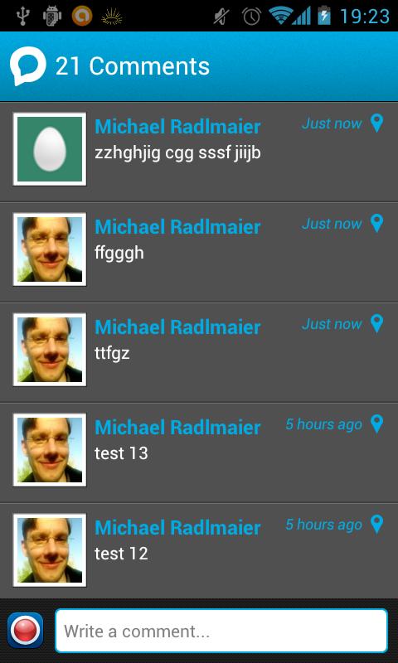Focus the 'Write a comment...' field
The height and width of the screenshot is (663, 398).
click(x=221, y=631)
